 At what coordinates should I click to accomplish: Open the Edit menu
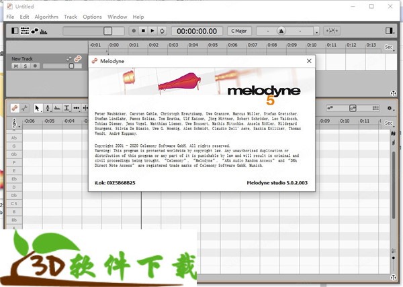[24, 17]
